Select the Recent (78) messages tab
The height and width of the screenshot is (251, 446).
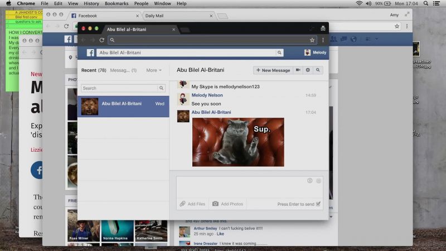point(94,70)
